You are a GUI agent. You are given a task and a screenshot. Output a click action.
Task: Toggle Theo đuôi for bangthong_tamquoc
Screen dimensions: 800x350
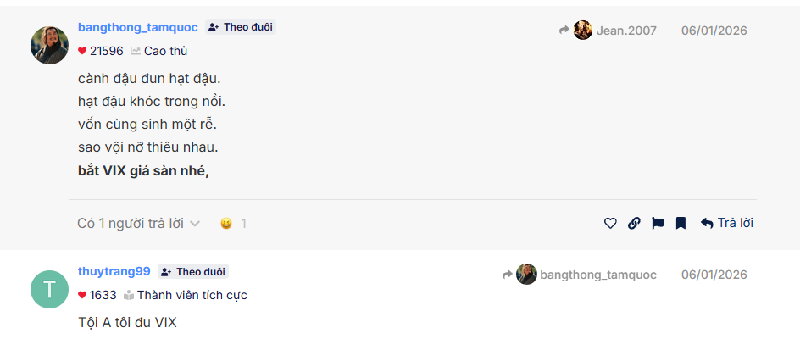point(241,27)
